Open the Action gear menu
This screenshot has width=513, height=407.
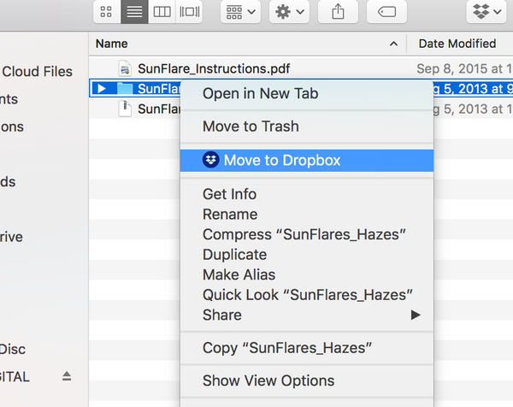tap(289, 12)
